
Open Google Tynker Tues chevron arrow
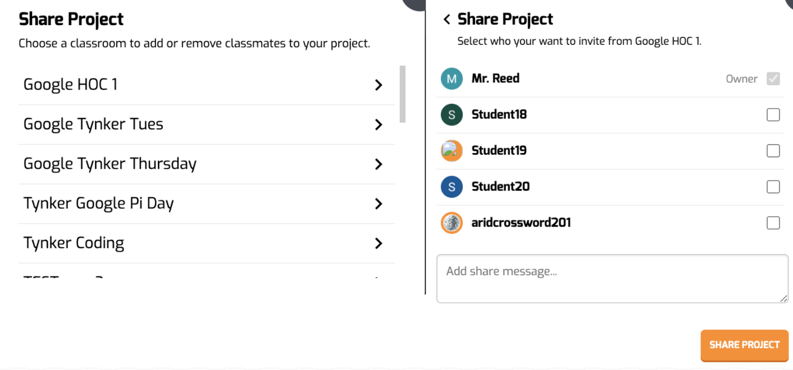tap(379, 124)
